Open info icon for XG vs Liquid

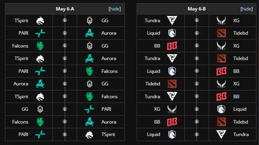(x=197, y=109)
